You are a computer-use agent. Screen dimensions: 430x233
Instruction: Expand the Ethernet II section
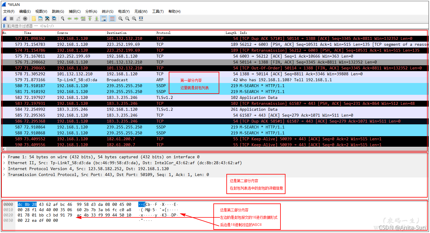click(4, 163)
